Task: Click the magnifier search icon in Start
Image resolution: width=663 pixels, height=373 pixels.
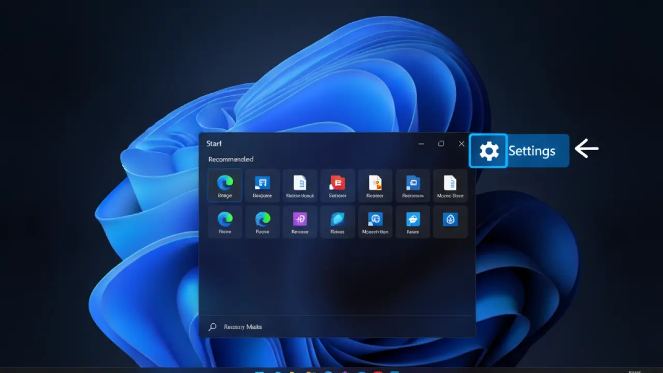Action: point(212,327)
